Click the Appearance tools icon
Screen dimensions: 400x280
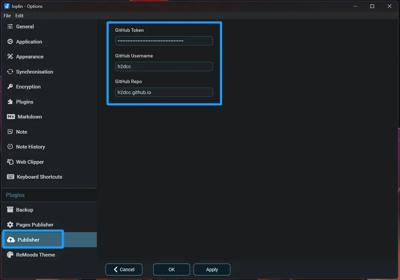(10, 57)
